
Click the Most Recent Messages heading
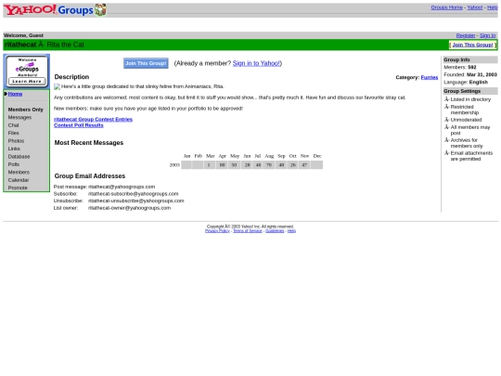click(x=89, y=143)
